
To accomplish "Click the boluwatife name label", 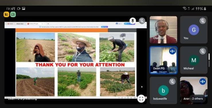I will [x=160, y=99].
